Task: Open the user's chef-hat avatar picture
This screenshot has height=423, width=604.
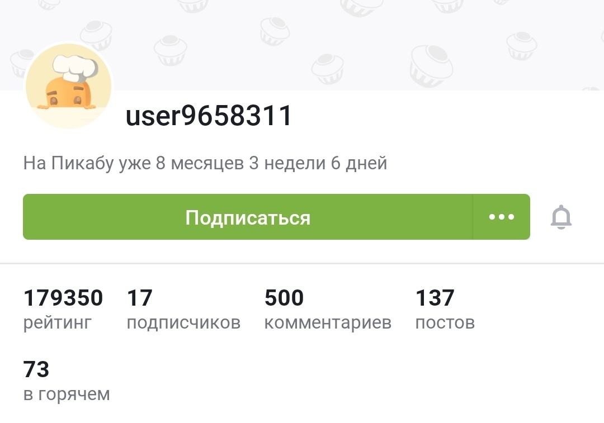Action: coord(68,86)
